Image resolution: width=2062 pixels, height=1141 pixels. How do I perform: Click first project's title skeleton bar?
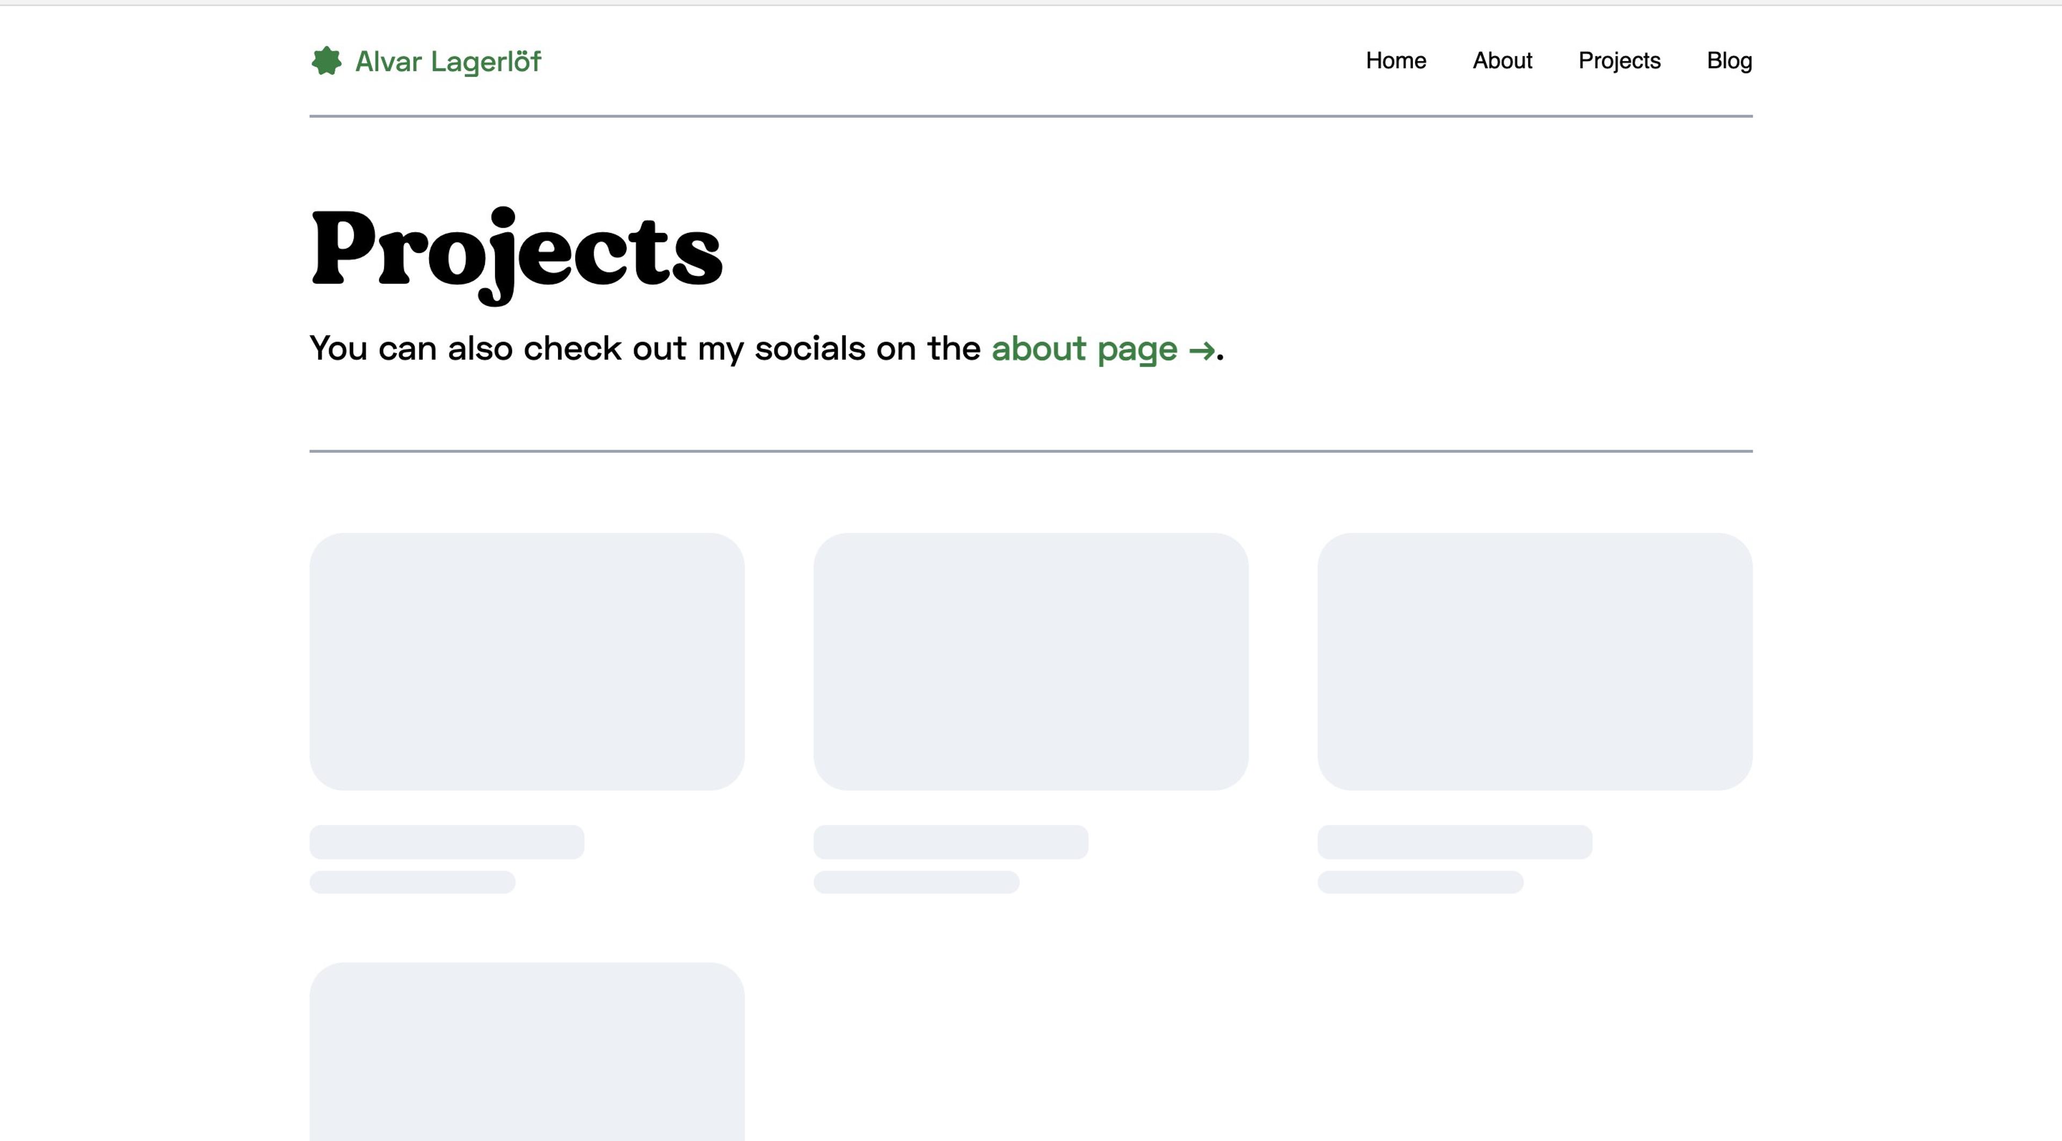[447, 842]
